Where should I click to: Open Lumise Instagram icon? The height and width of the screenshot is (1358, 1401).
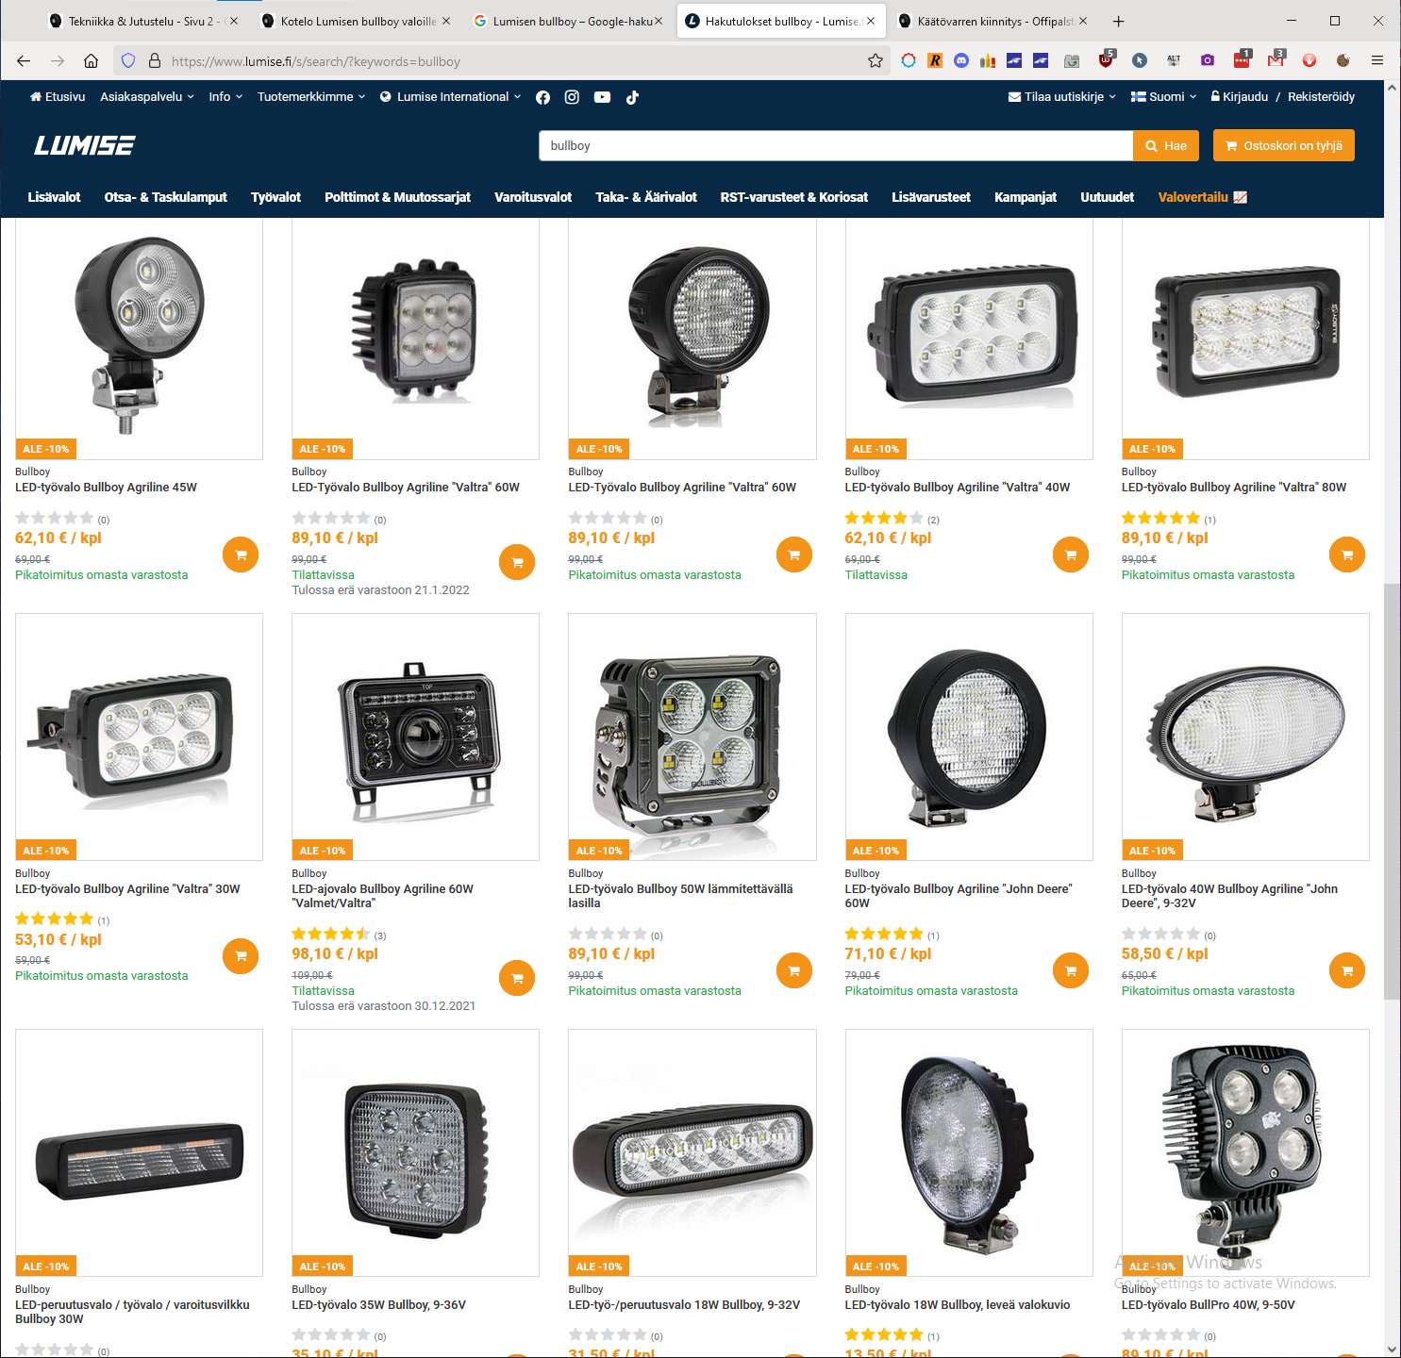tap(572, 97)
